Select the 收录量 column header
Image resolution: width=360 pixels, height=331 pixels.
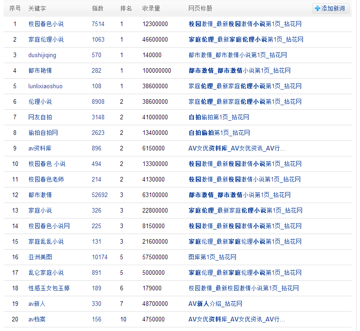(151, 9)
